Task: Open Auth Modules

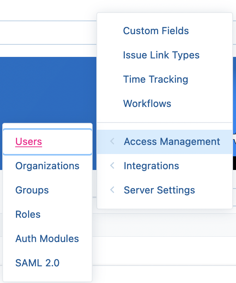Action: tap(47, 239)
